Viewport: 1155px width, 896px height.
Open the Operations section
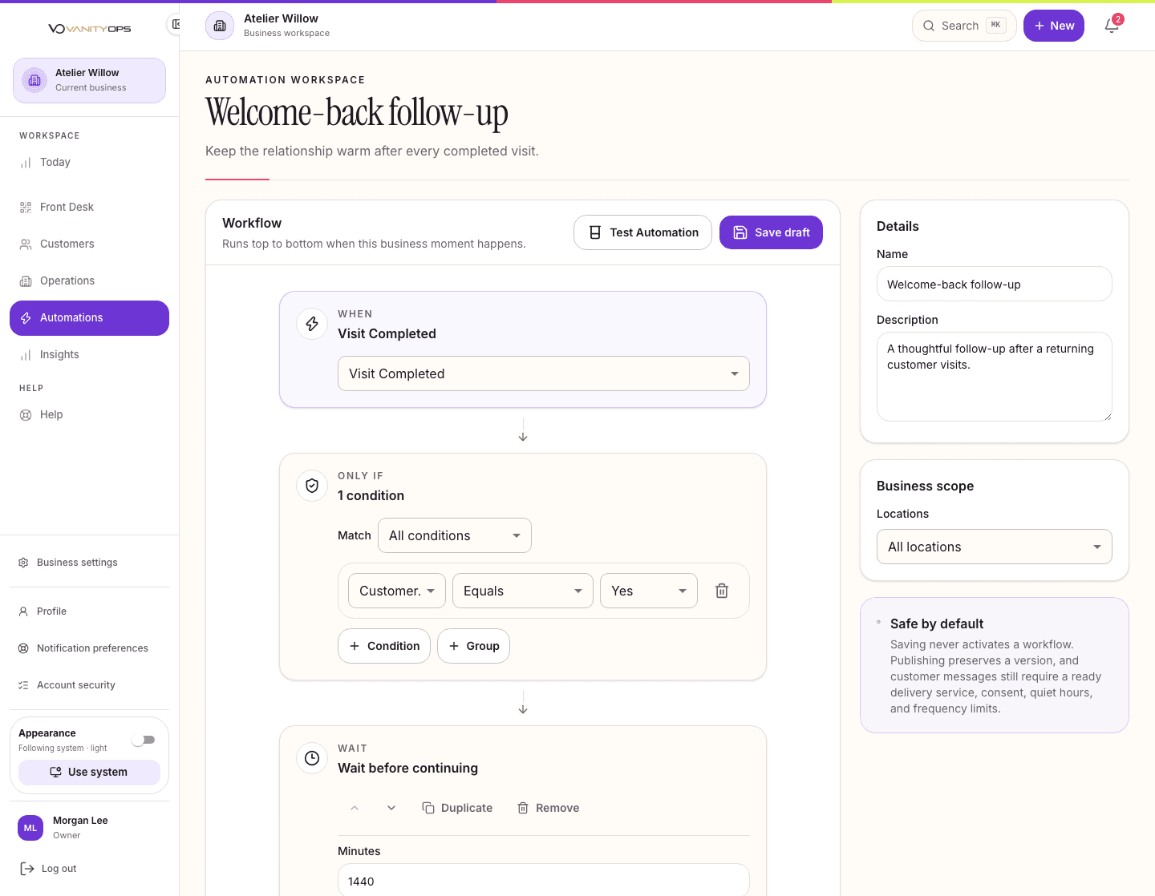(x=89, y=281)
